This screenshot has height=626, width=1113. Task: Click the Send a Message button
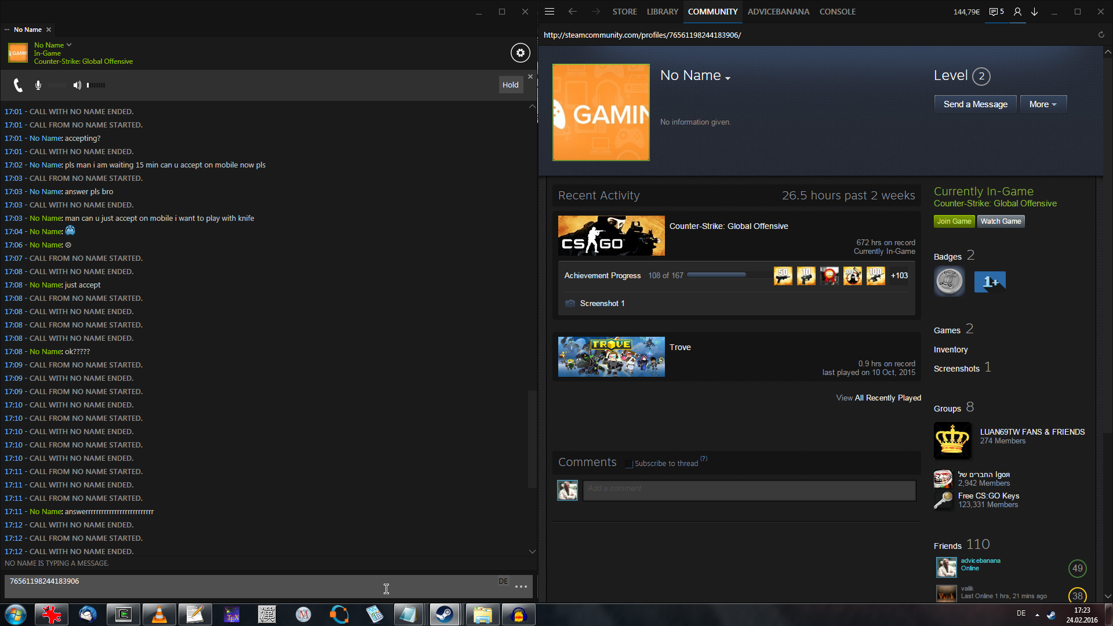(975, 104)
